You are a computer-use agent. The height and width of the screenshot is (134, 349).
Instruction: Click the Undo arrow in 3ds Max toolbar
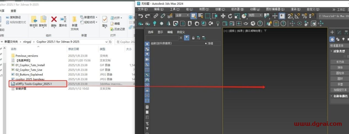tap(141, 16)
